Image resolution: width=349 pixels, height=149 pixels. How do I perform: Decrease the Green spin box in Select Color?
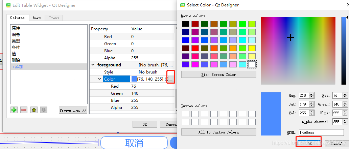click(x=345, y=106)
